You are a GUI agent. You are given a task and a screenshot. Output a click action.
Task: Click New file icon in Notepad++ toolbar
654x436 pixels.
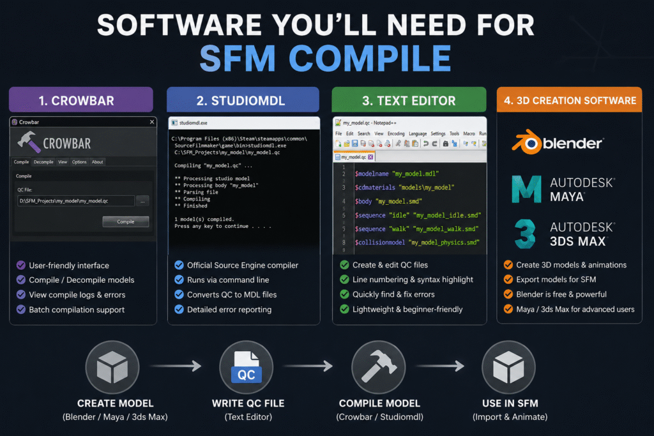click(x=338, y=144)
